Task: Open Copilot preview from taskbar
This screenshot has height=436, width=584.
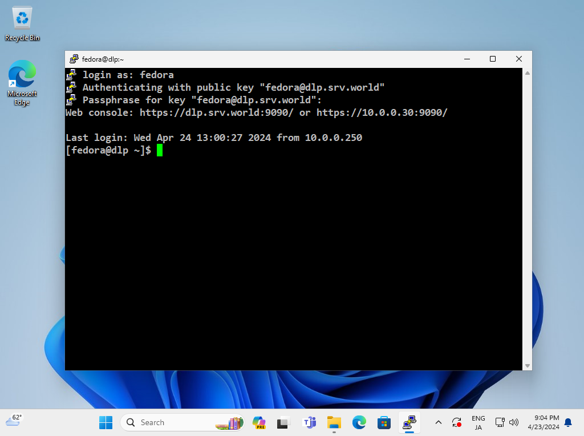Action: point(259,422)
